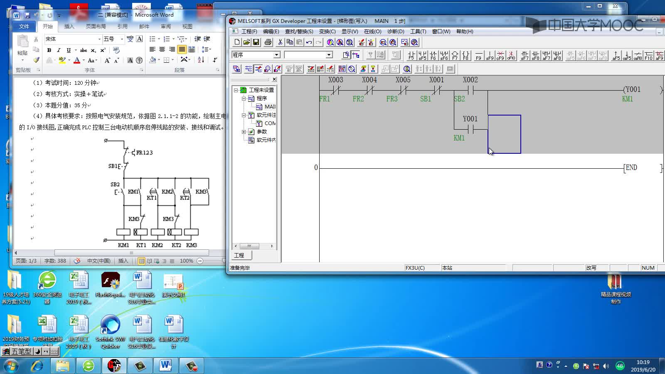Image resolution: width=665 pixels, height=374 pixels.
Task: Insert parallel open contact sF5
Action: 422,55
